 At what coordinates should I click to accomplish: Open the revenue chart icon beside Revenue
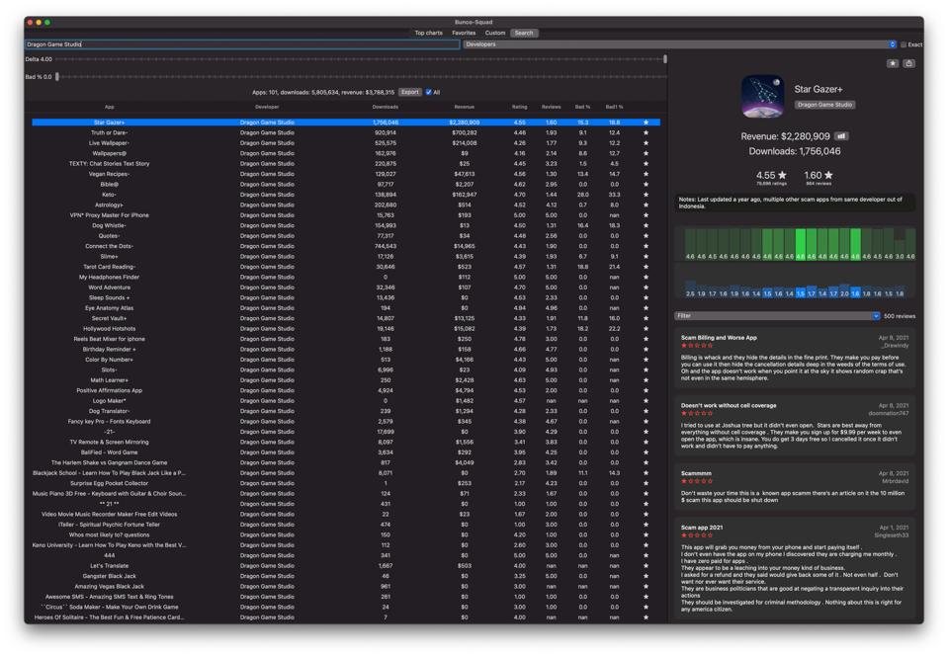841,136
